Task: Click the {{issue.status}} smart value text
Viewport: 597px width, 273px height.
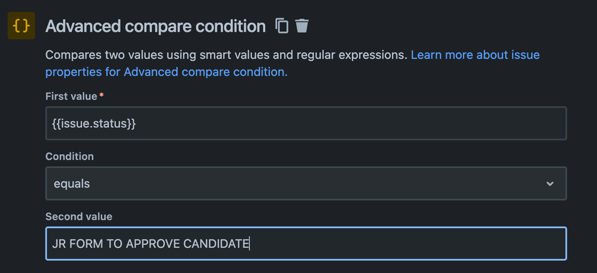Action: (x=94, y=124)
